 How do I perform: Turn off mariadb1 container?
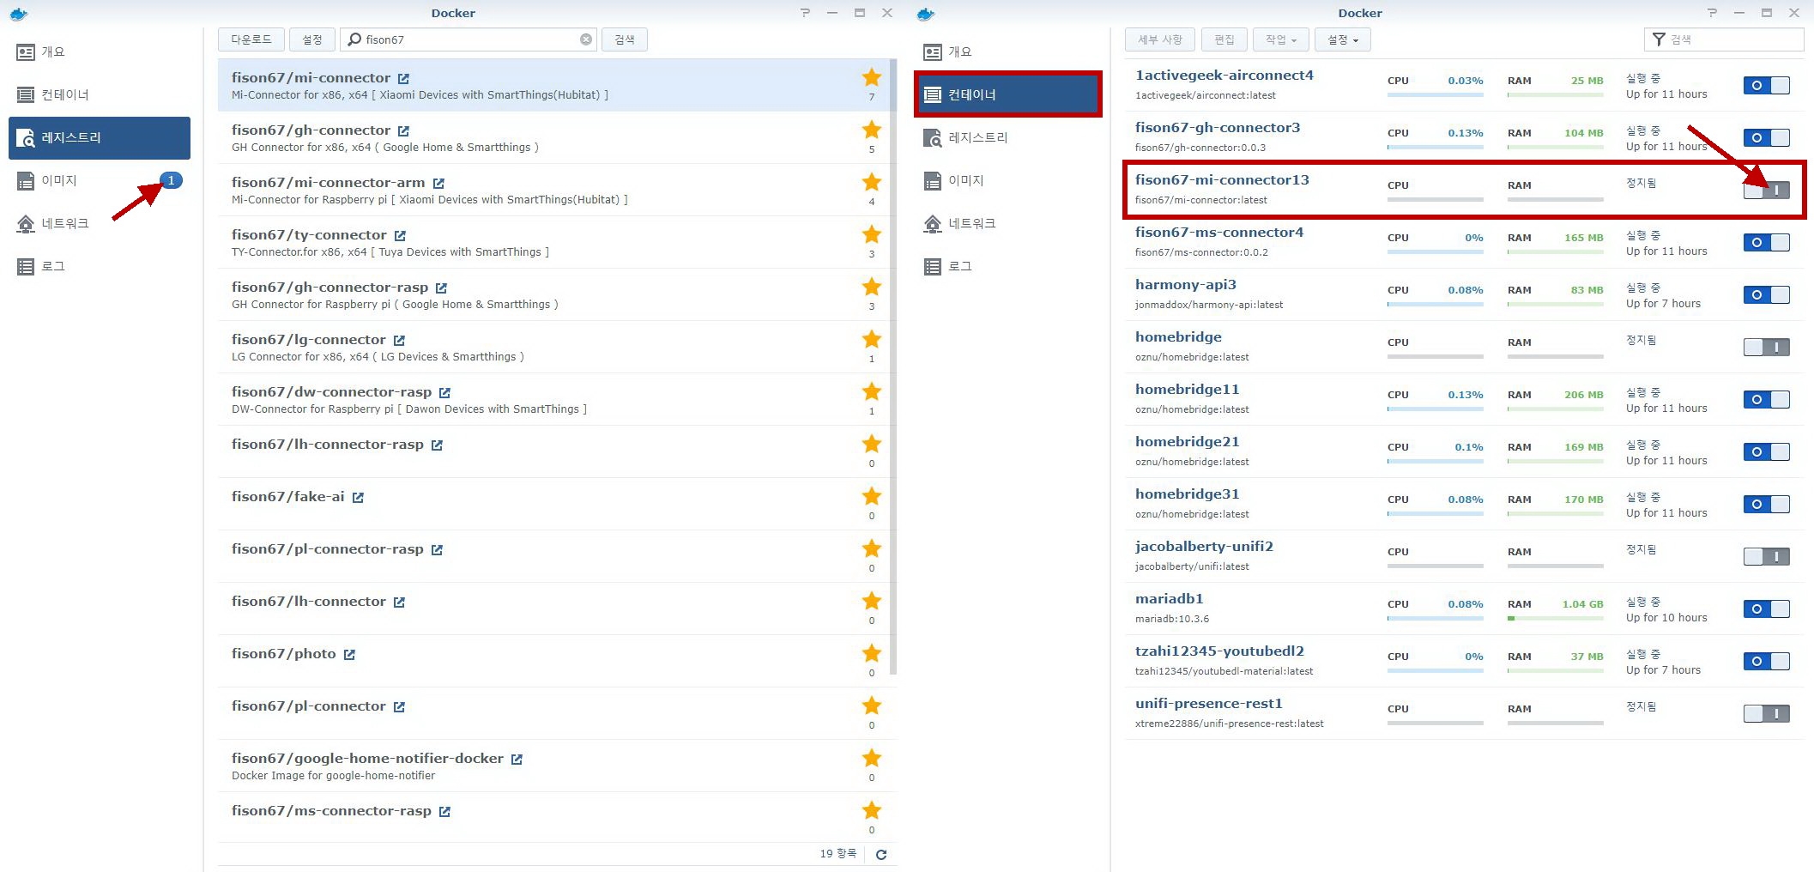pyautogui.click(x=1766, y=609)
